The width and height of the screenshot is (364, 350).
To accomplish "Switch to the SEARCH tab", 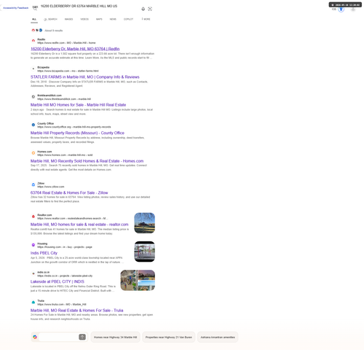I will point(50,19).
